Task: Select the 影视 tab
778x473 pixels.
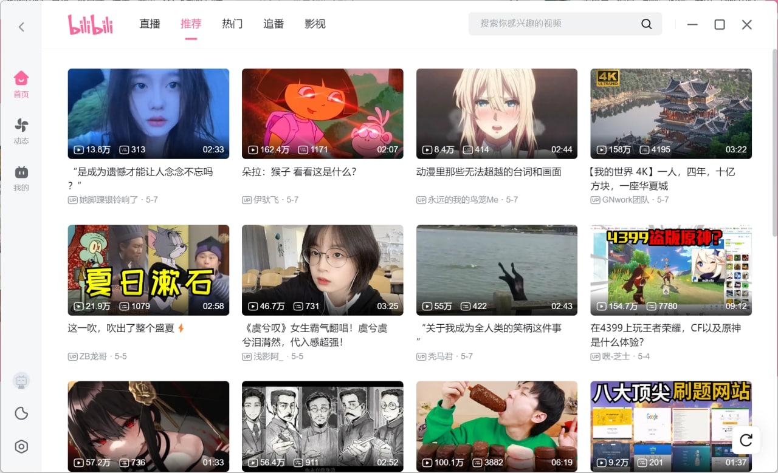Action: [315, 24]
